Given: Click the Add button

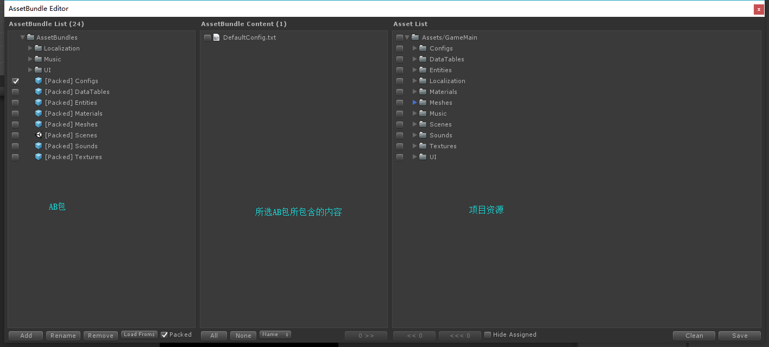Looking at the screenshot, I should click(x=25, y=335).
